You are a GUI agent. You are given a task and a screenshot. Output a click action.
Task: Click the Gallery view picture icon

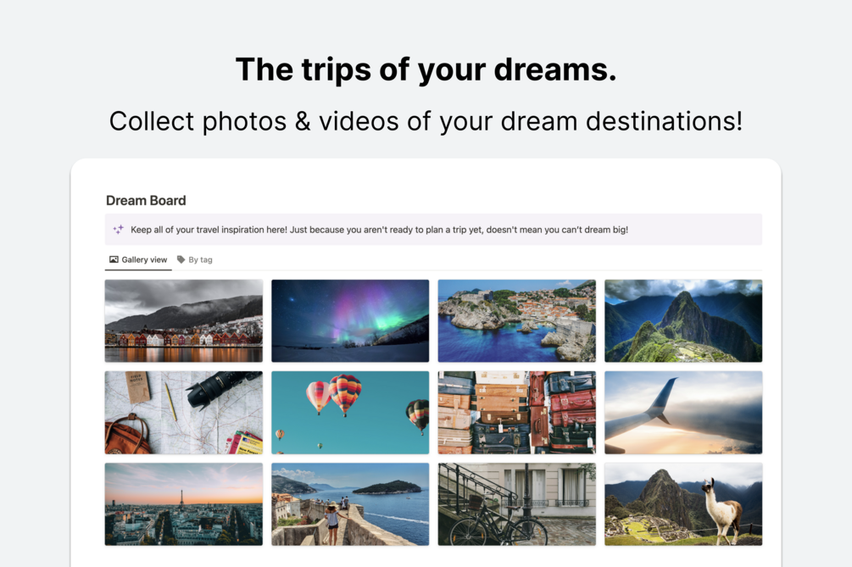(114, 259)
